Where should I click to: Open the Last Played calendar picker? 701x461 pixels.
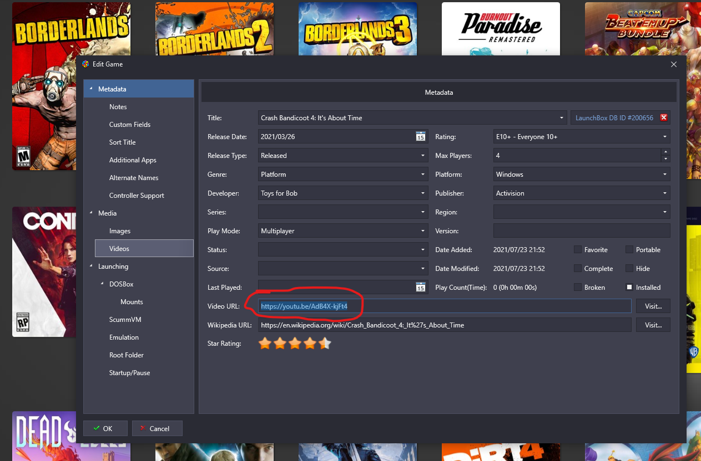click(420, 287)
